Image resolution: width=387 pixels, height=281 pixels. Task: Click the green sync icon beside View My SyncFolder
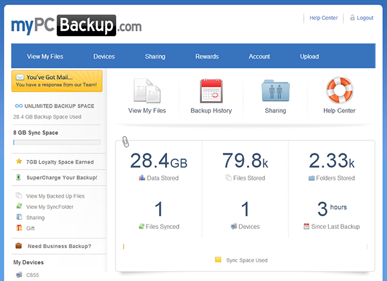click(19, 206)
